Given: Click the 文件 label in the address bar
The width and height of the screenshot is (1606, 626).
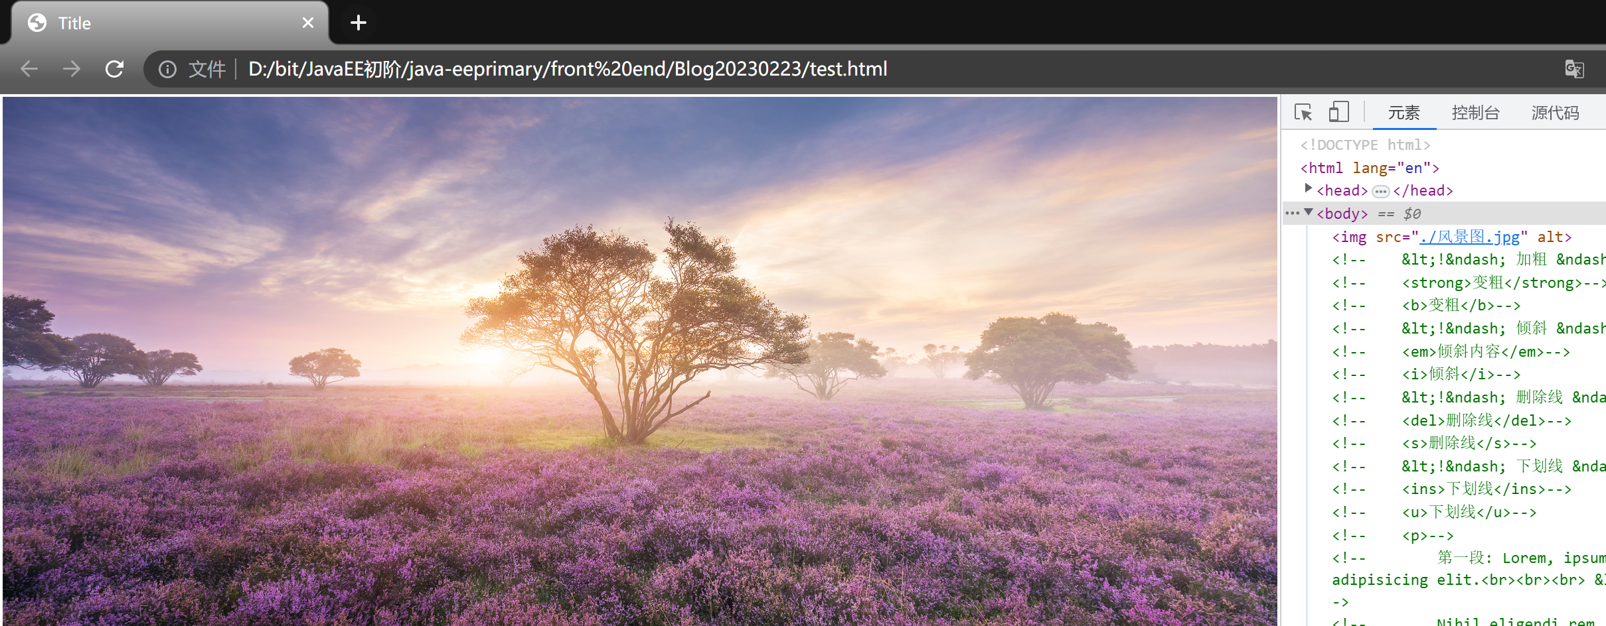Looking at the screenshot, I should point(207,69).
